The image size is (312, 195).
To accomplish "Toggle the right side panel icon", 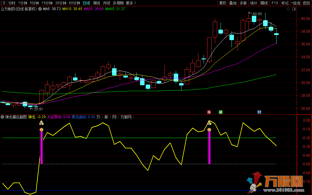I will pos(294,9).
